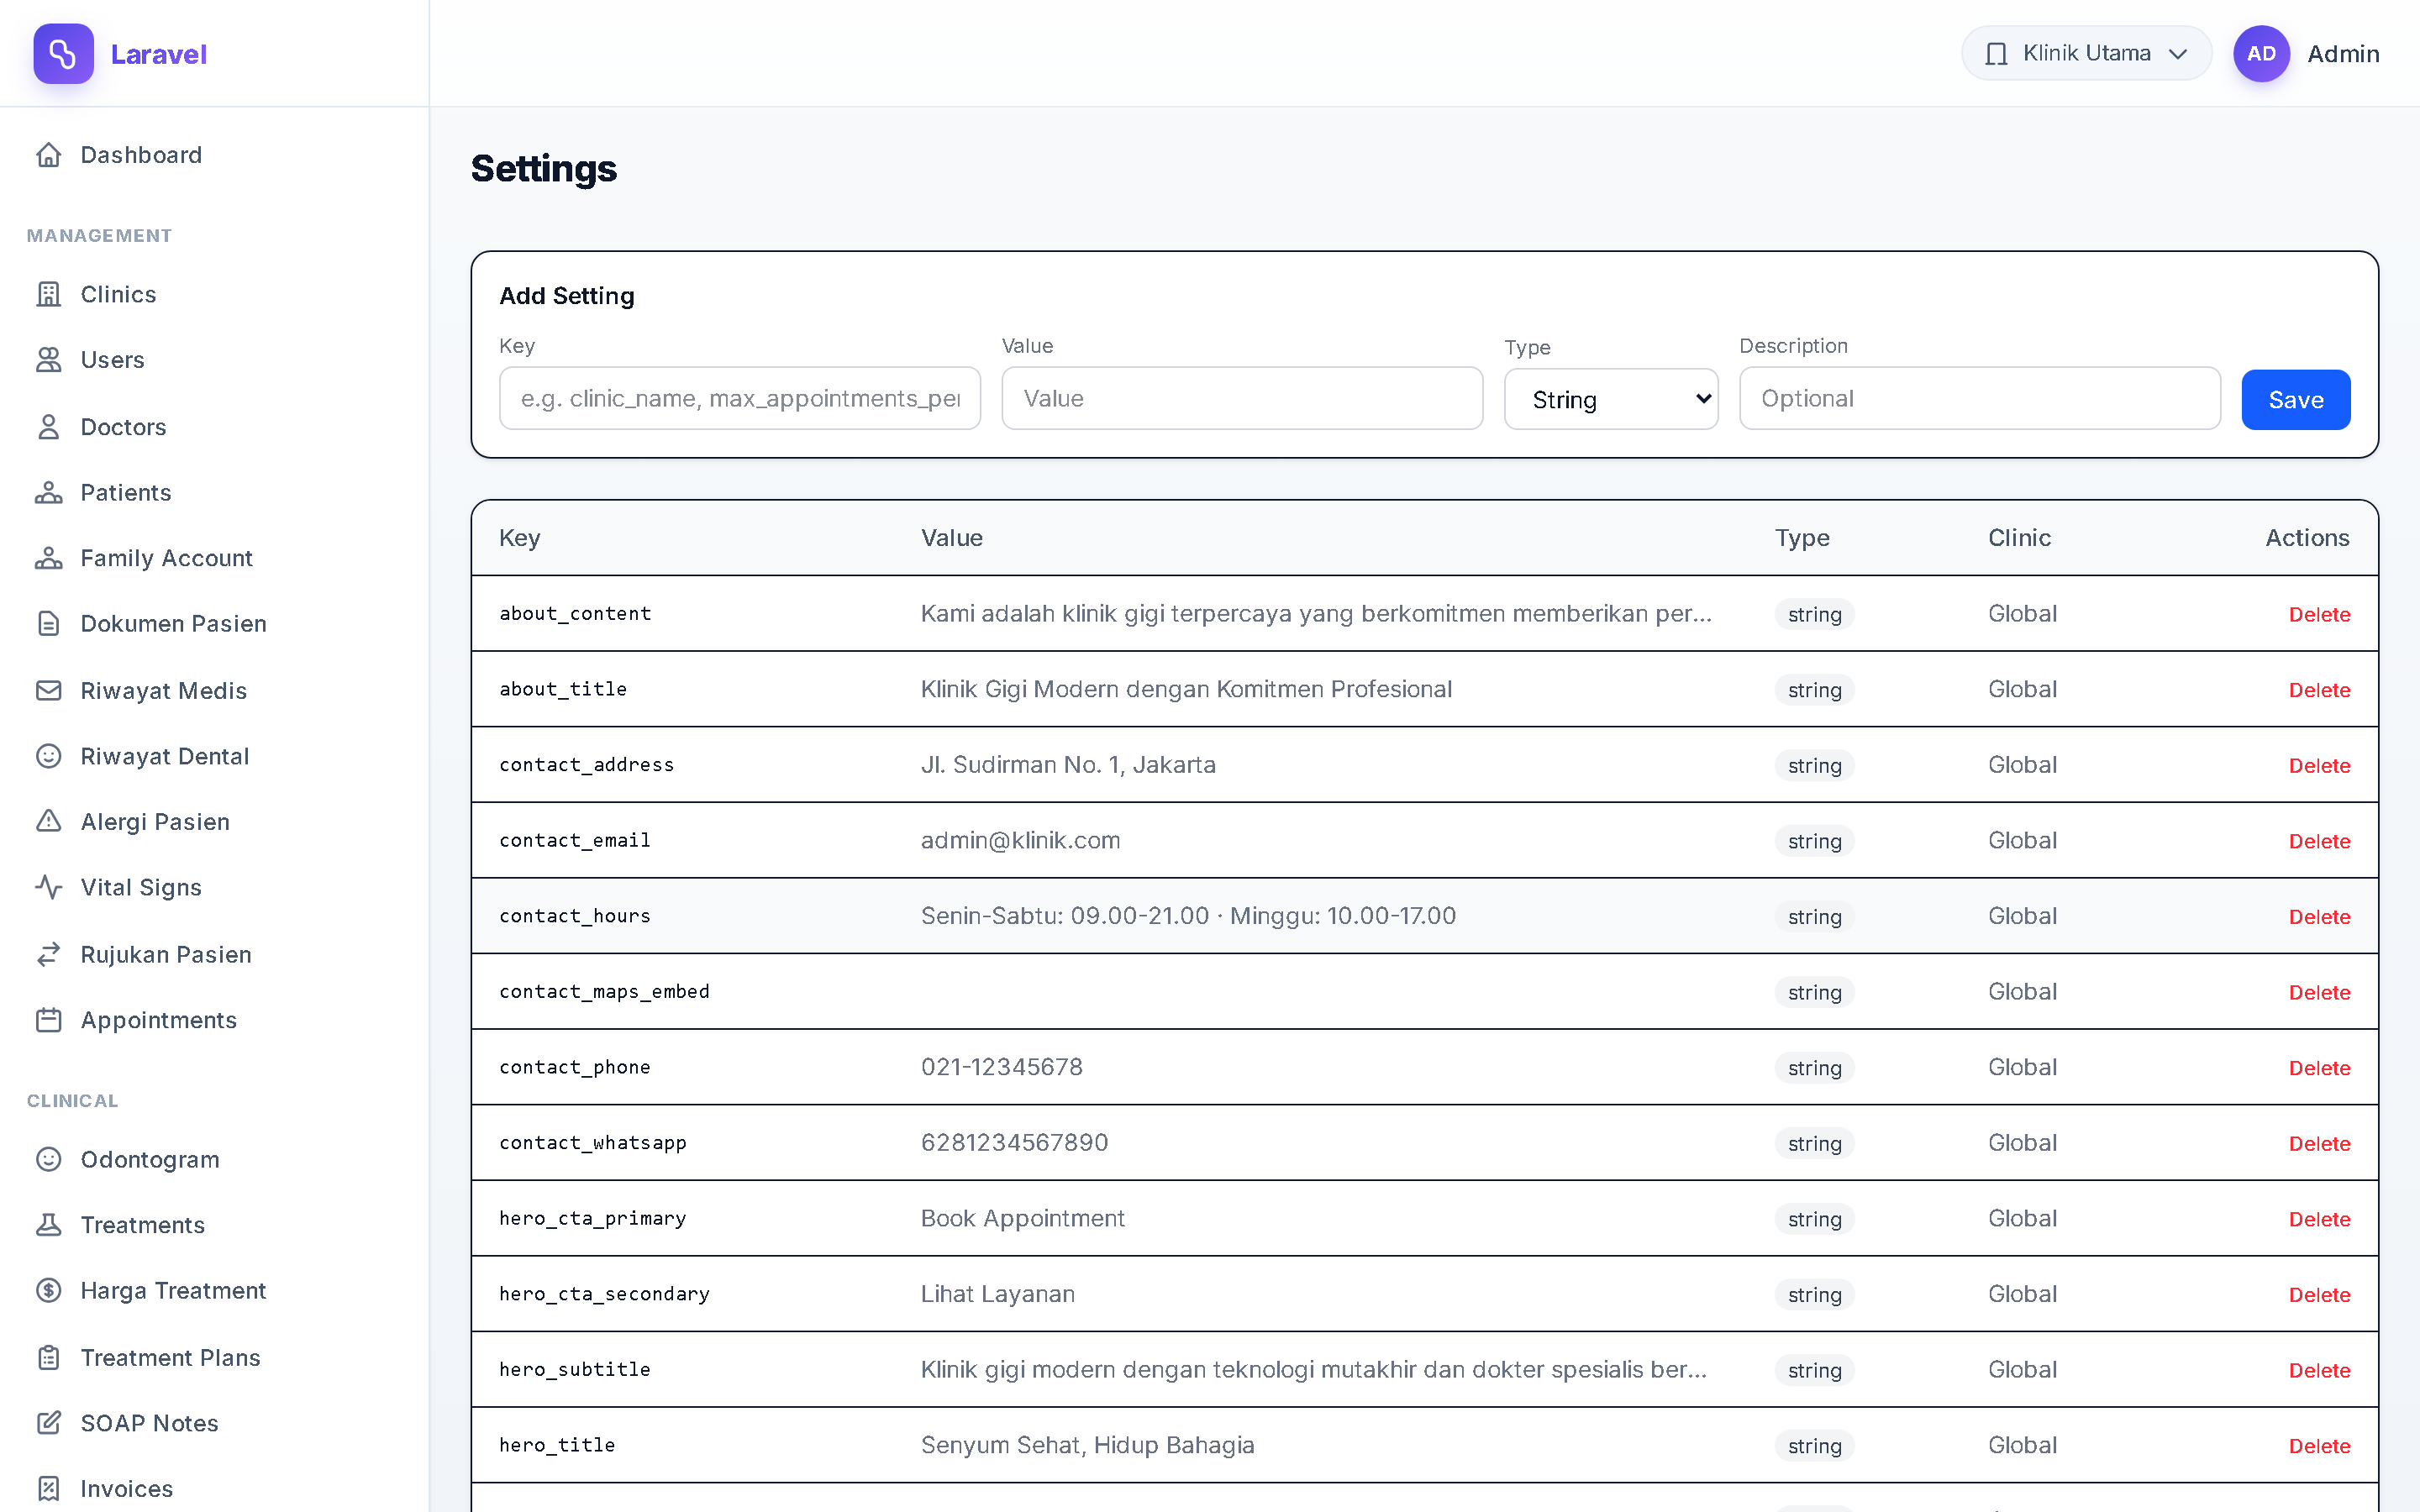The width and height of the screenshot is (2420, 1512).
Task: Click the Family Account icon
Action: pos(49,558)
